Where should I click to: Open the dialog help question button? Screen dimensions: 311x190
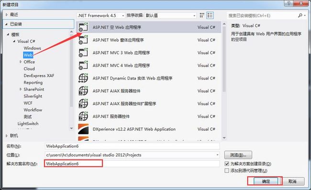289,3
